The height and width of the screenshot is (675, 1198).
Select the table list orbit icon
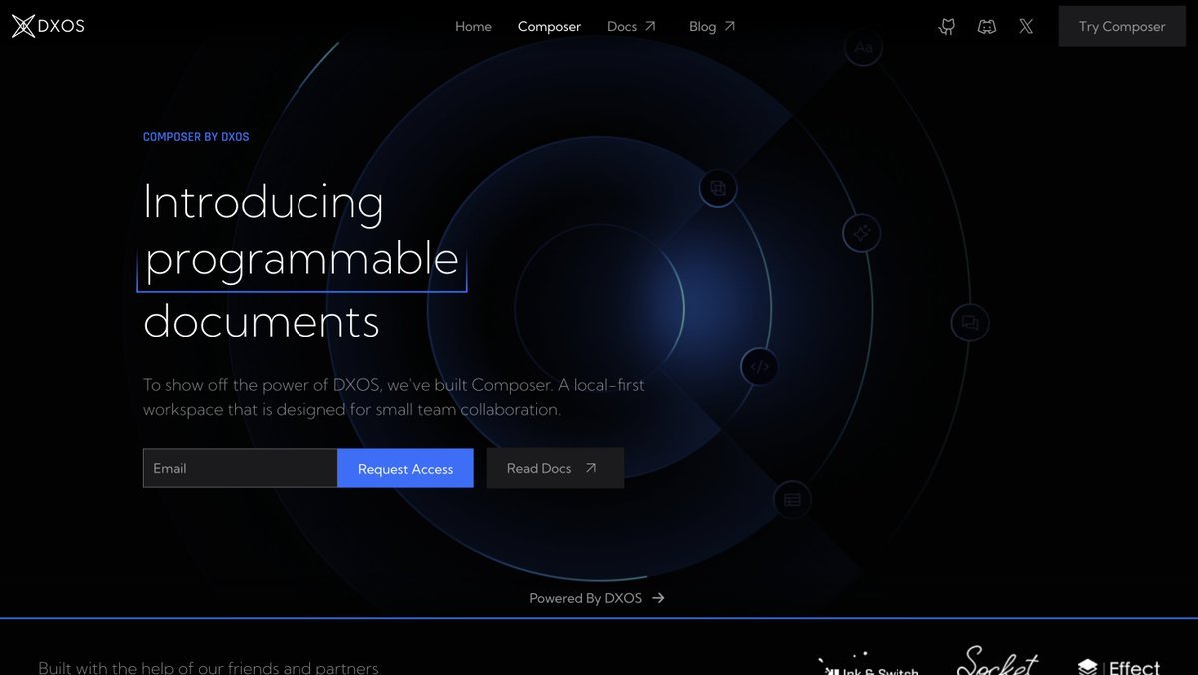792,500
